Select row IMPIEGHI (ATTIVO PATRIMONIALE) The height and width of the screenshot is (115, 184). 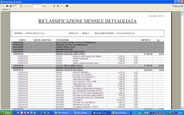[x=87, y=45]
